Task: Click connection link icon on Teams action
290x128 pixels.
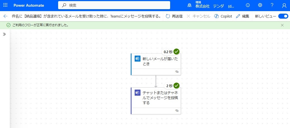Action: [x=177, y=111]
